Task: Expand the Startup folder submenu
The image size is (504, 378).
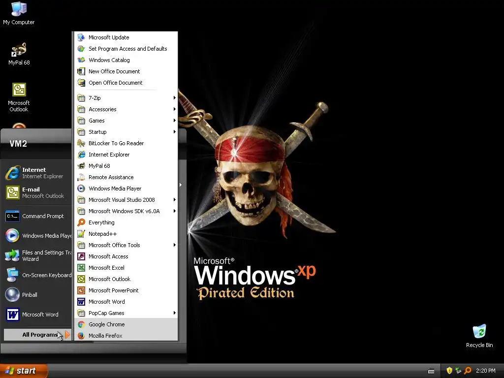Action: [126, 132]
